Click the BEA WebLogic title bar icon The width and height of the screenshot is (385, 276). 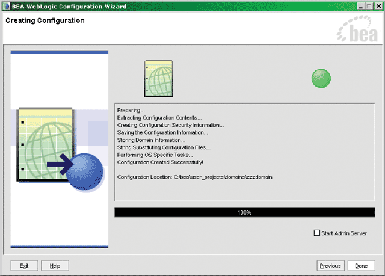pos(5,5)
